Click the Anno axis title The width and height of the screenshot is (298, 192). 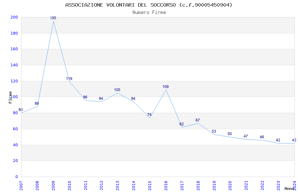[x=289, y=189]
